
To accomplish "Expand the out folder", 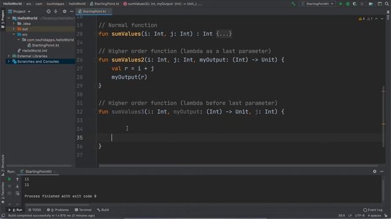I will [13, 29].
